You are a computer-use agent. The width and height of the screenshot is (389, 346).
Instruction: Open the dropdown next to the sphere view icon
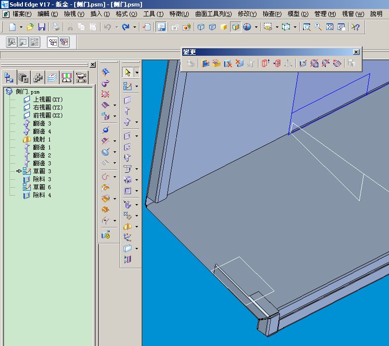pyautogui.click(x=256, y=27)
